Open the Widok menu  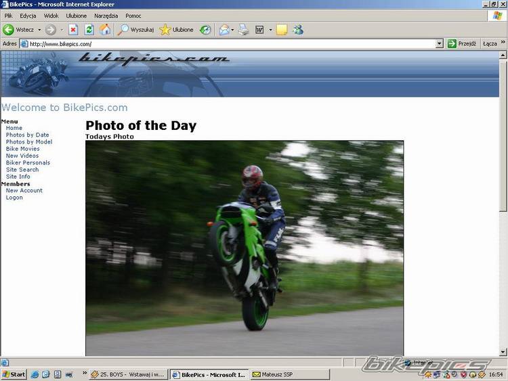51,16
